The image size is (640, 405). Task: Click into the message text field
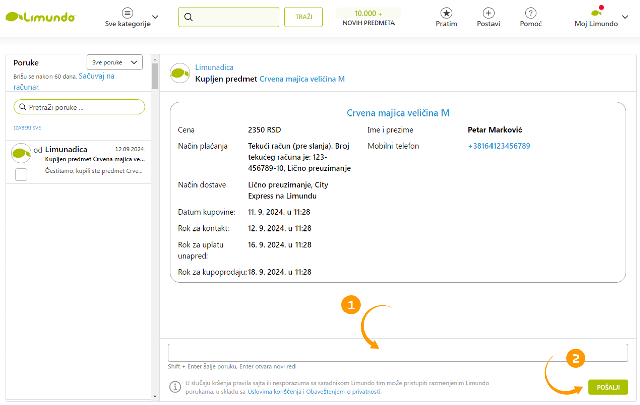[398, 353]
